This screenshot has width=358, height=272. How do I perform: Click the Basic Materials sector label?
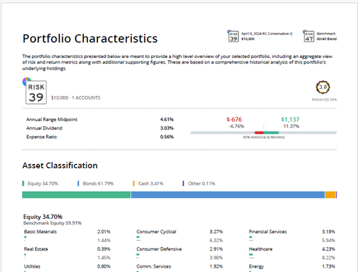click(x=40, y=232)
